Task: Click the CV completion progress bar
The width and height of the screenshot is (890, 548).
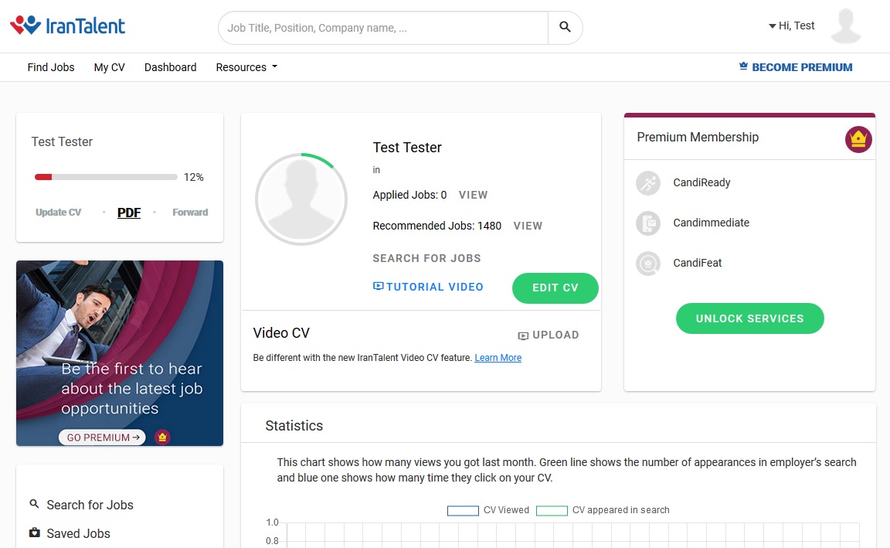Action: click(x=106, y=177)
